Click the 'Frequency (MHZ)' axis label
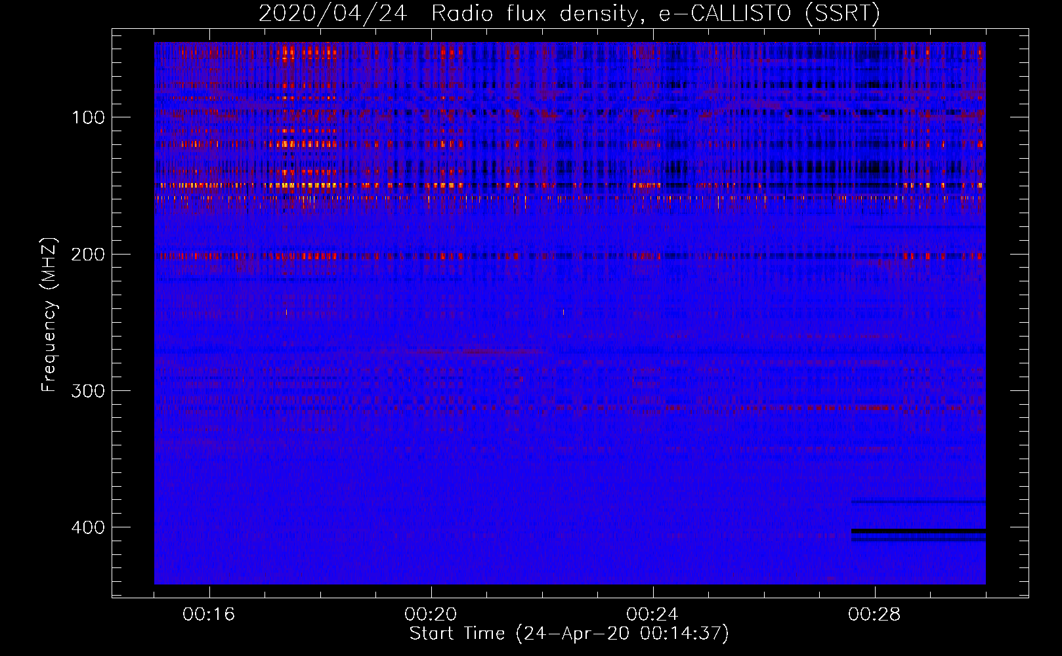Screen dimensions: 1062x656 (49, 315)
